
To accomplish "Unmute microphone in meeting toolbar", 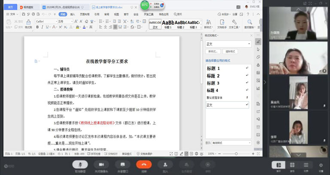I will (79, 166).
